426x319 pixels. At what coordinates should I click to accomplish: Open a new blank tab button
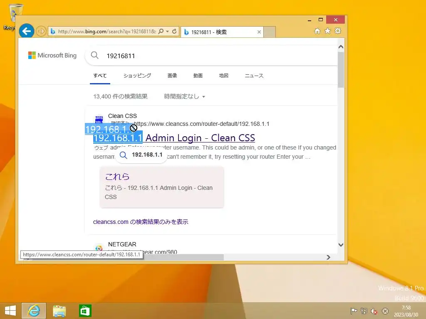(270, 32)
